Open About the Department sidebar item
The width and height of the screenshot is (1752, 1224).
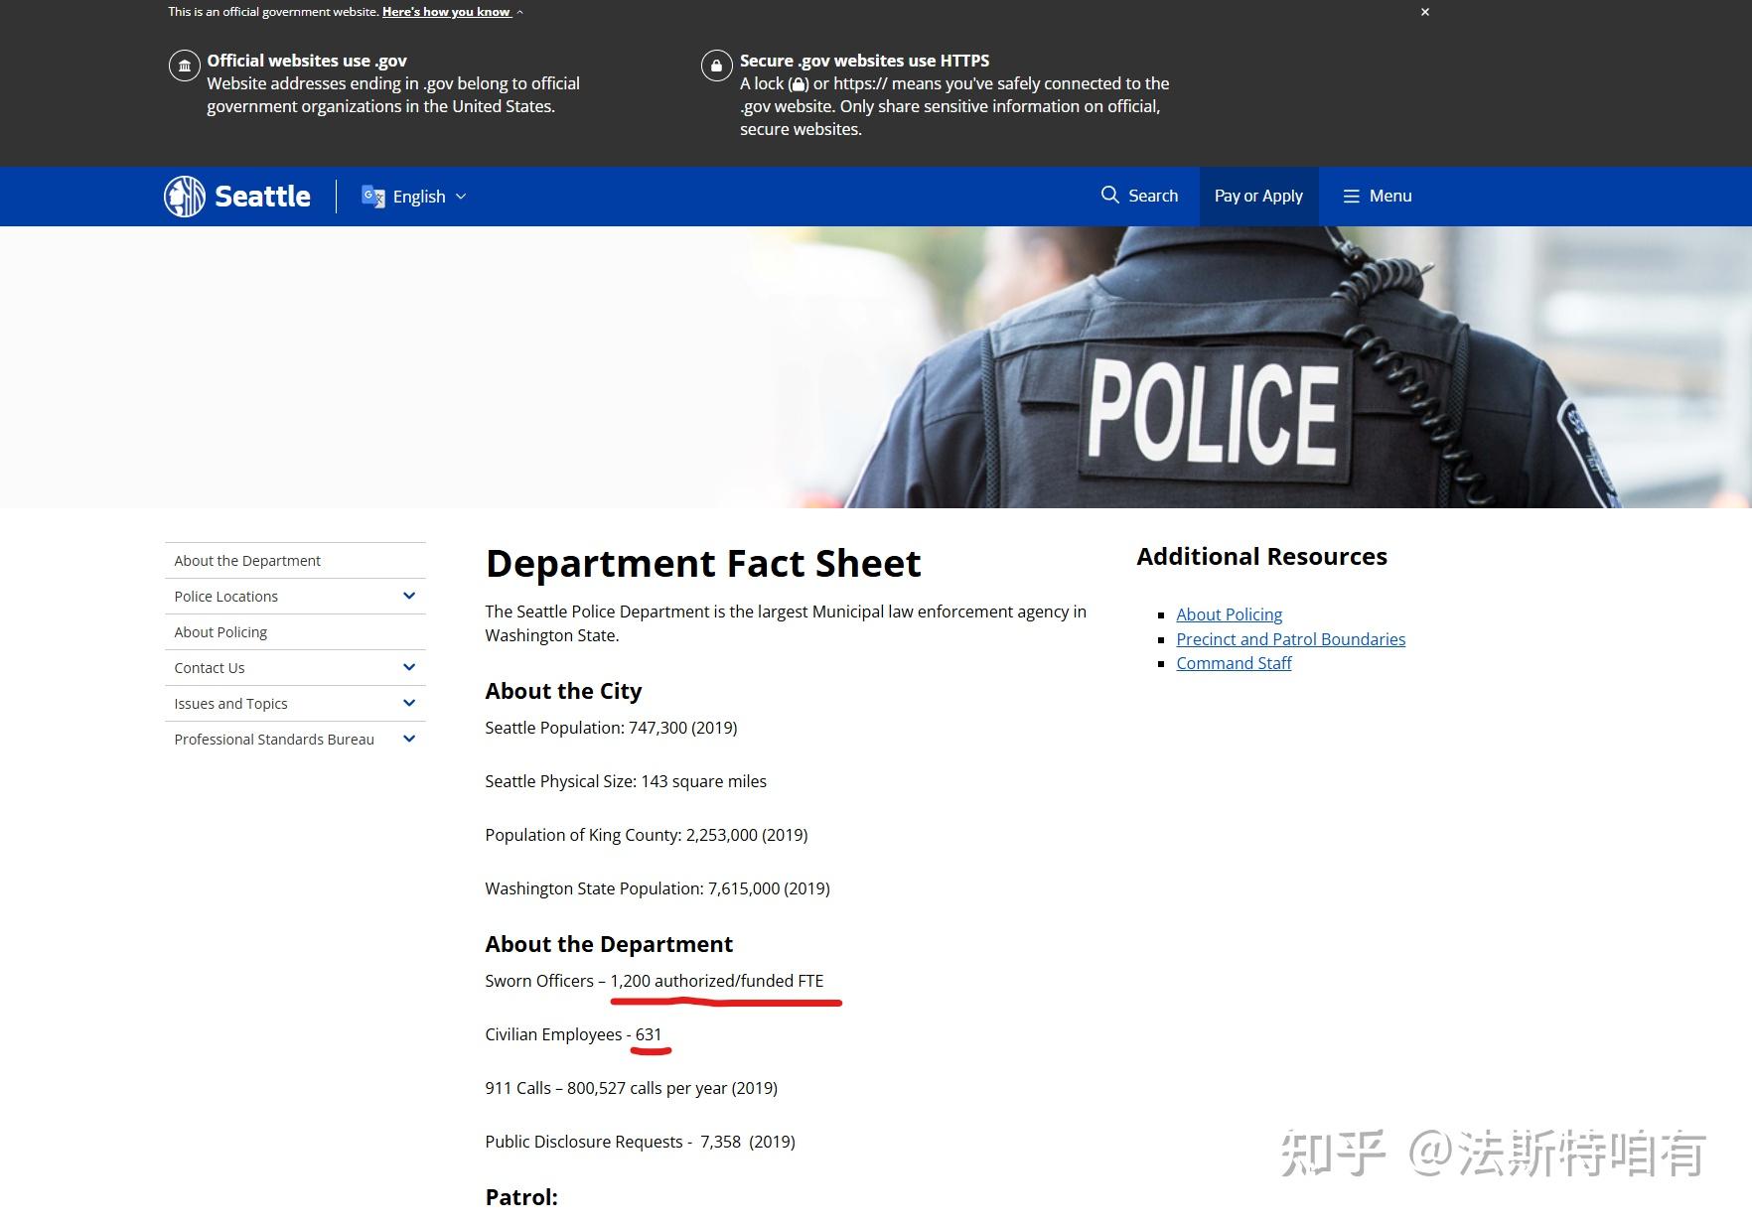coord(247,561)
